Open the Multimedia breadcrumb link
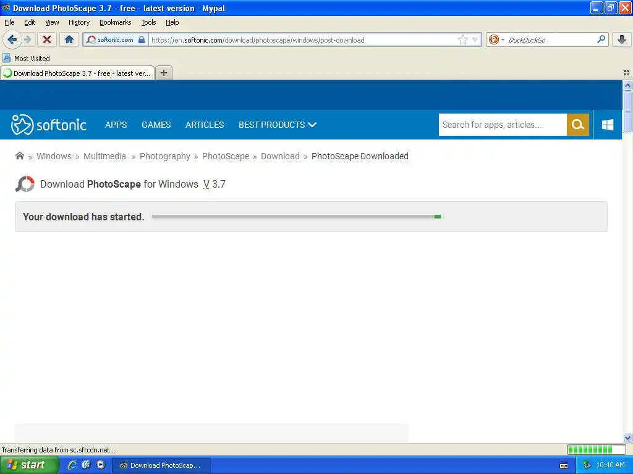 (104, 156)
